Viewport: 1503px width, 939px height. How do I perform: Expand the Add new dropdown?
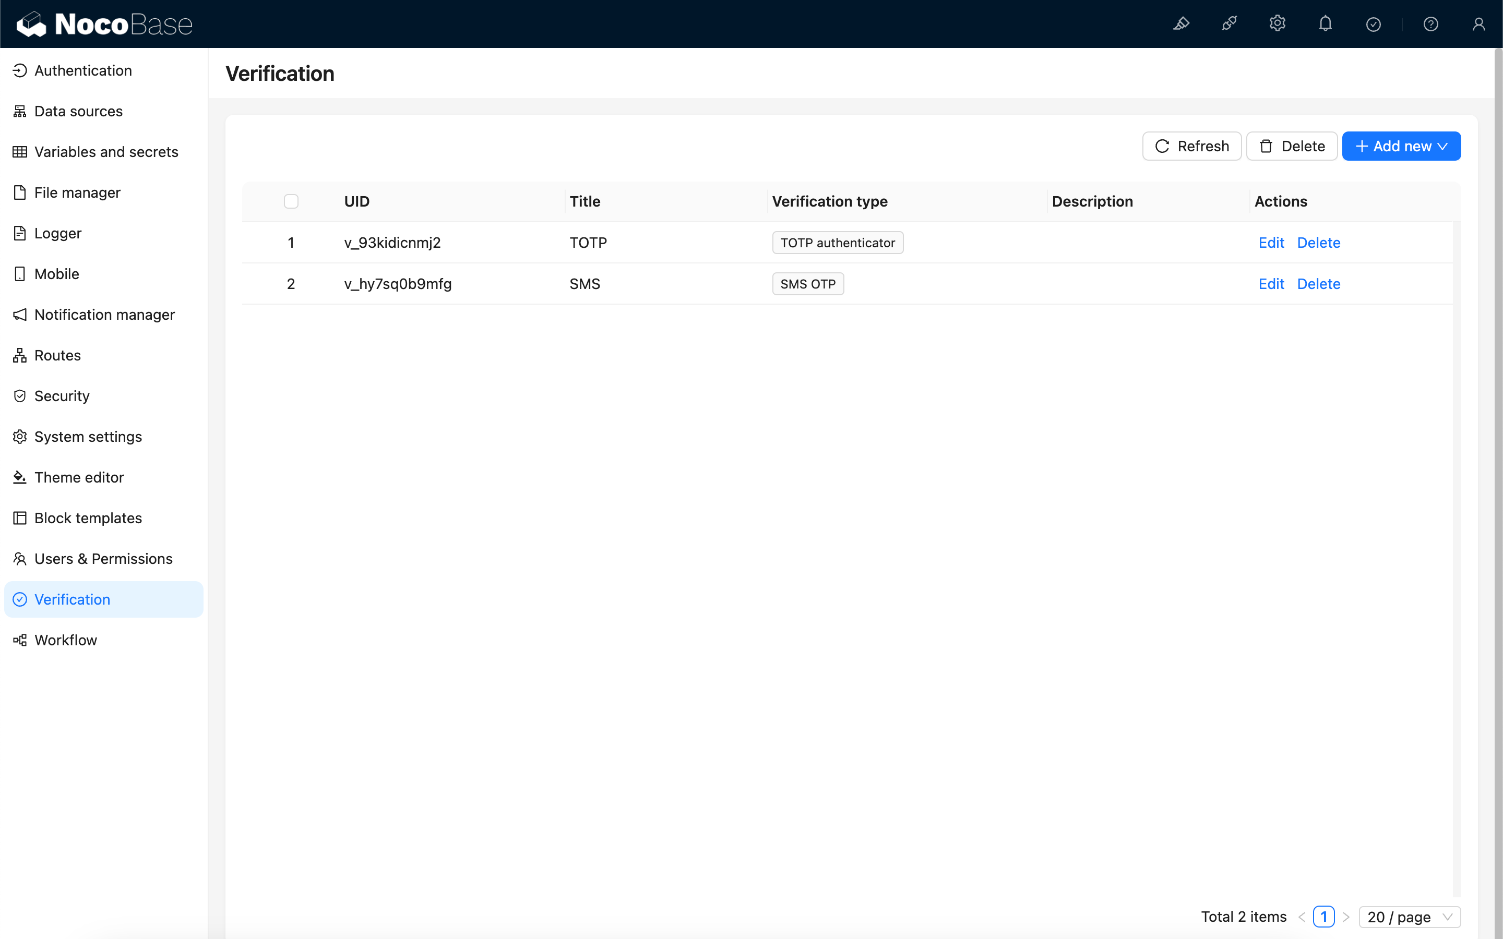[x=1401, y=146]
